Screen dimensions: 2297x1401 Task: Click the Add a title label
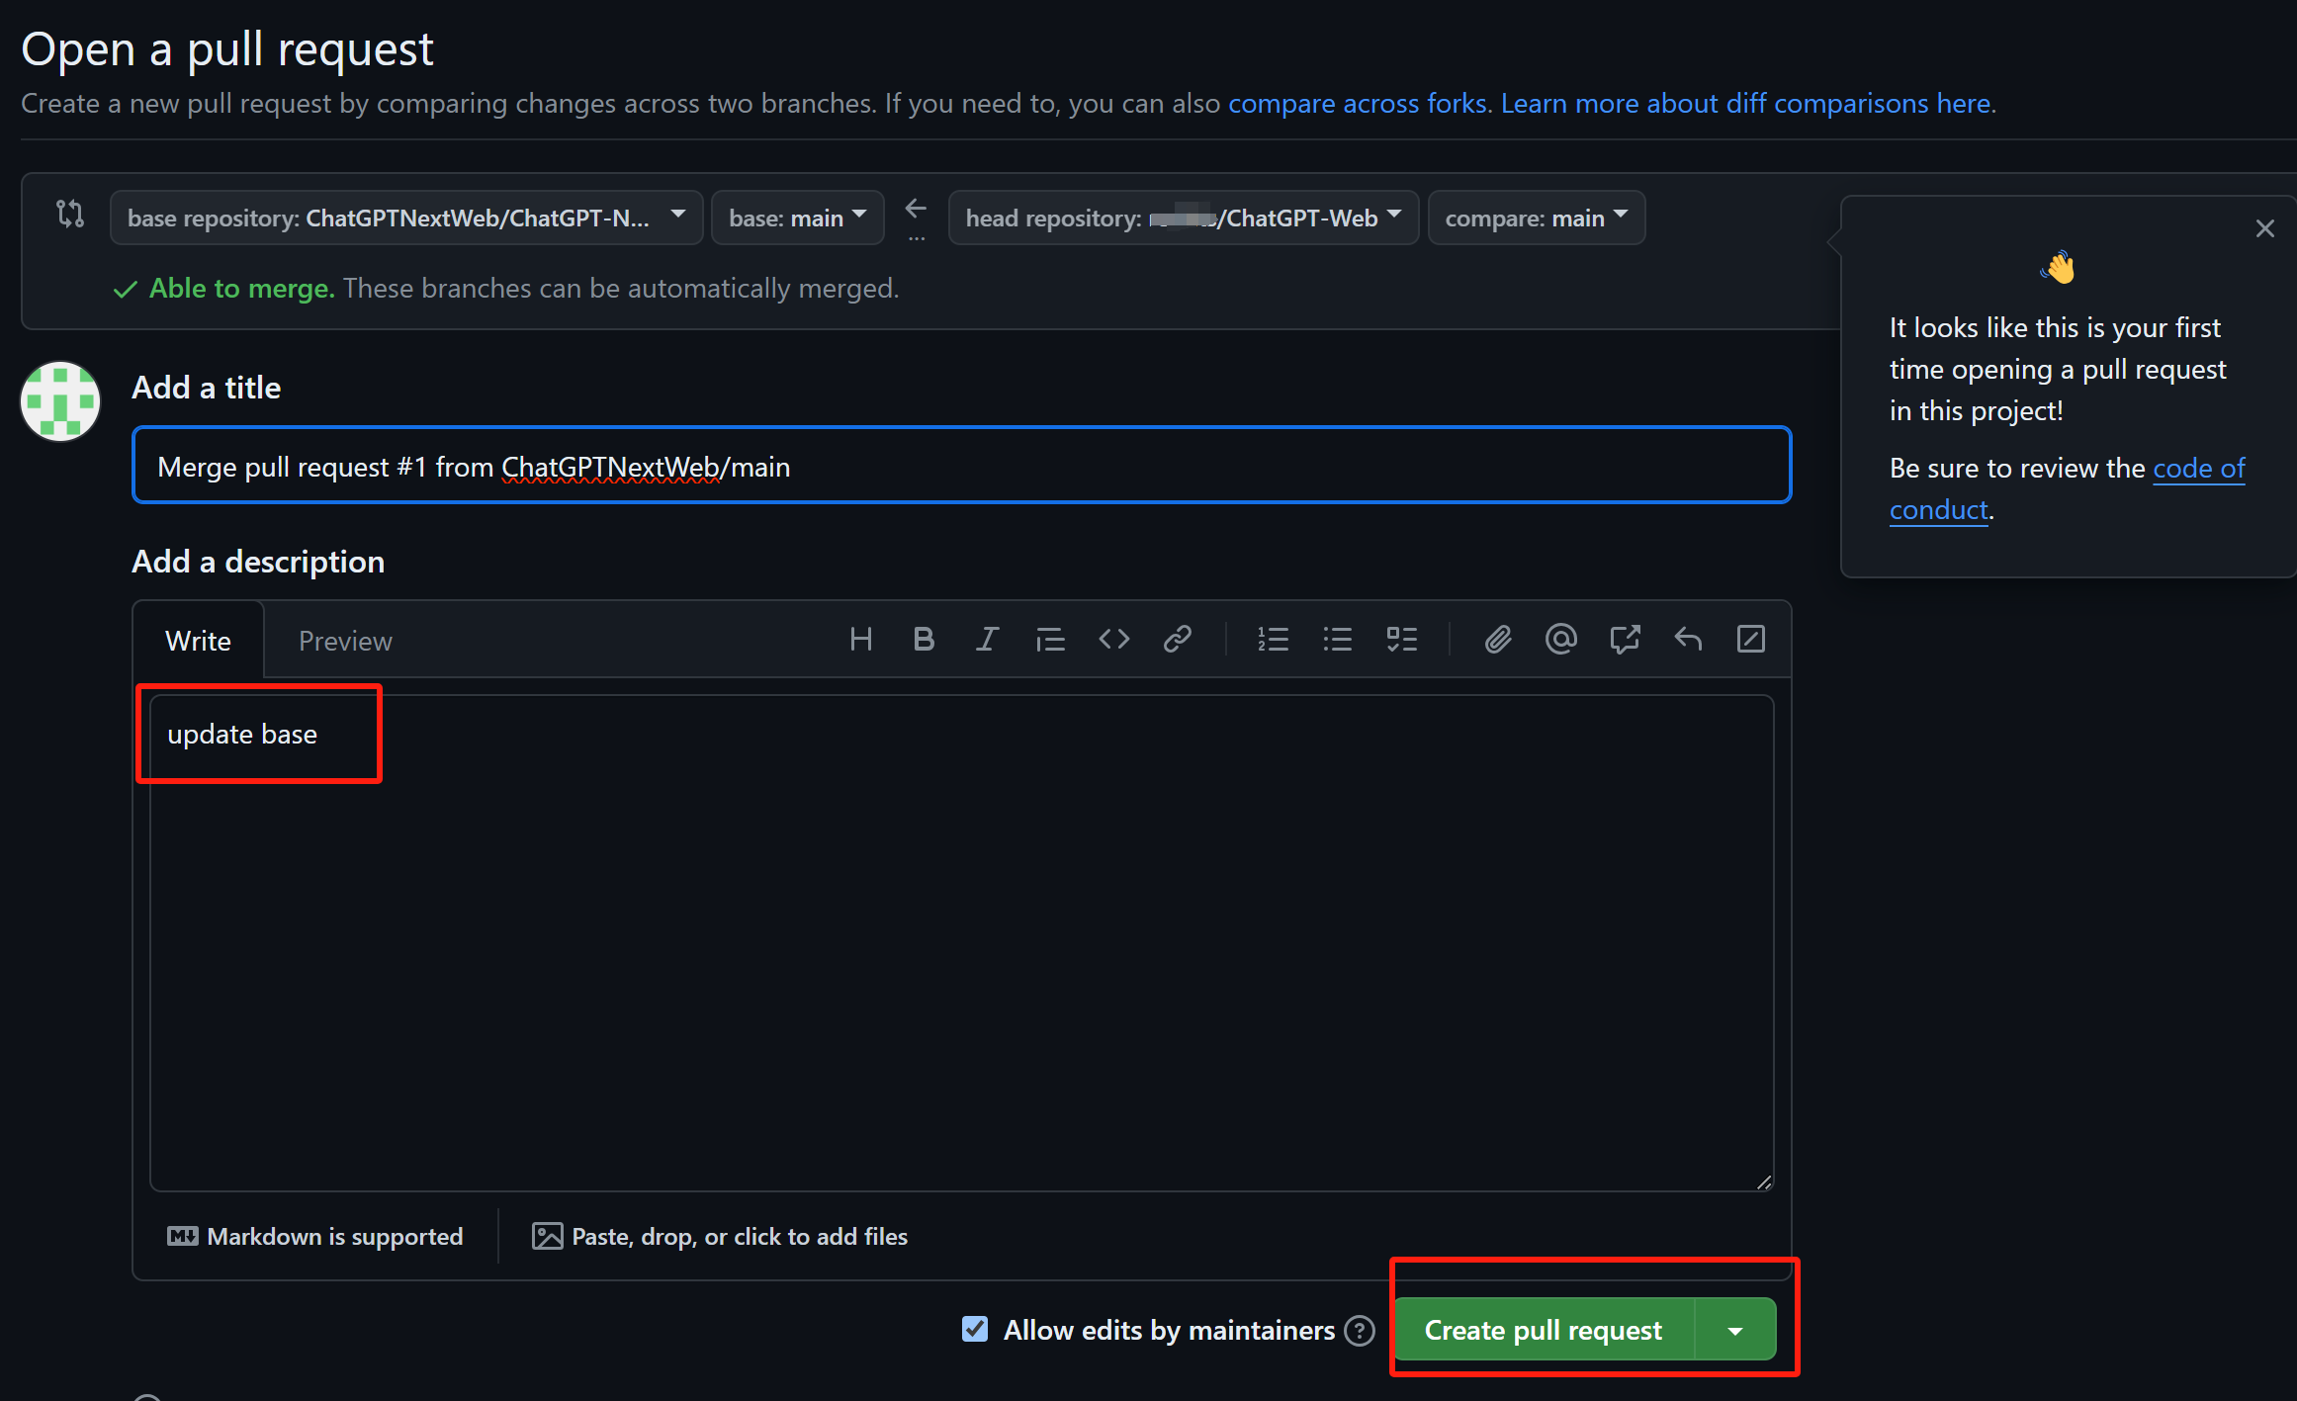click(206, 388)
